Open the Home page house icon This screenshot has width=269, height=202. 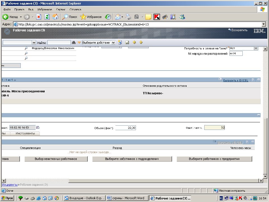[x=55, y=17]
